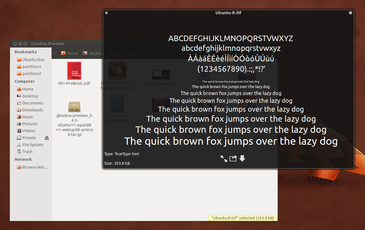Click the Home breadcrumb in path bar

70,53
